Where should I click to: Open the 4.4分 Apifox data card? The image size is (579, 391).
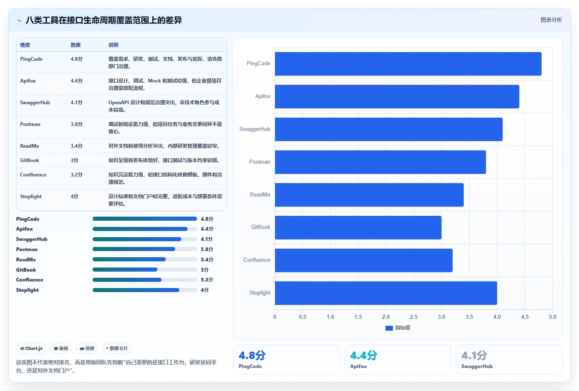398,359
